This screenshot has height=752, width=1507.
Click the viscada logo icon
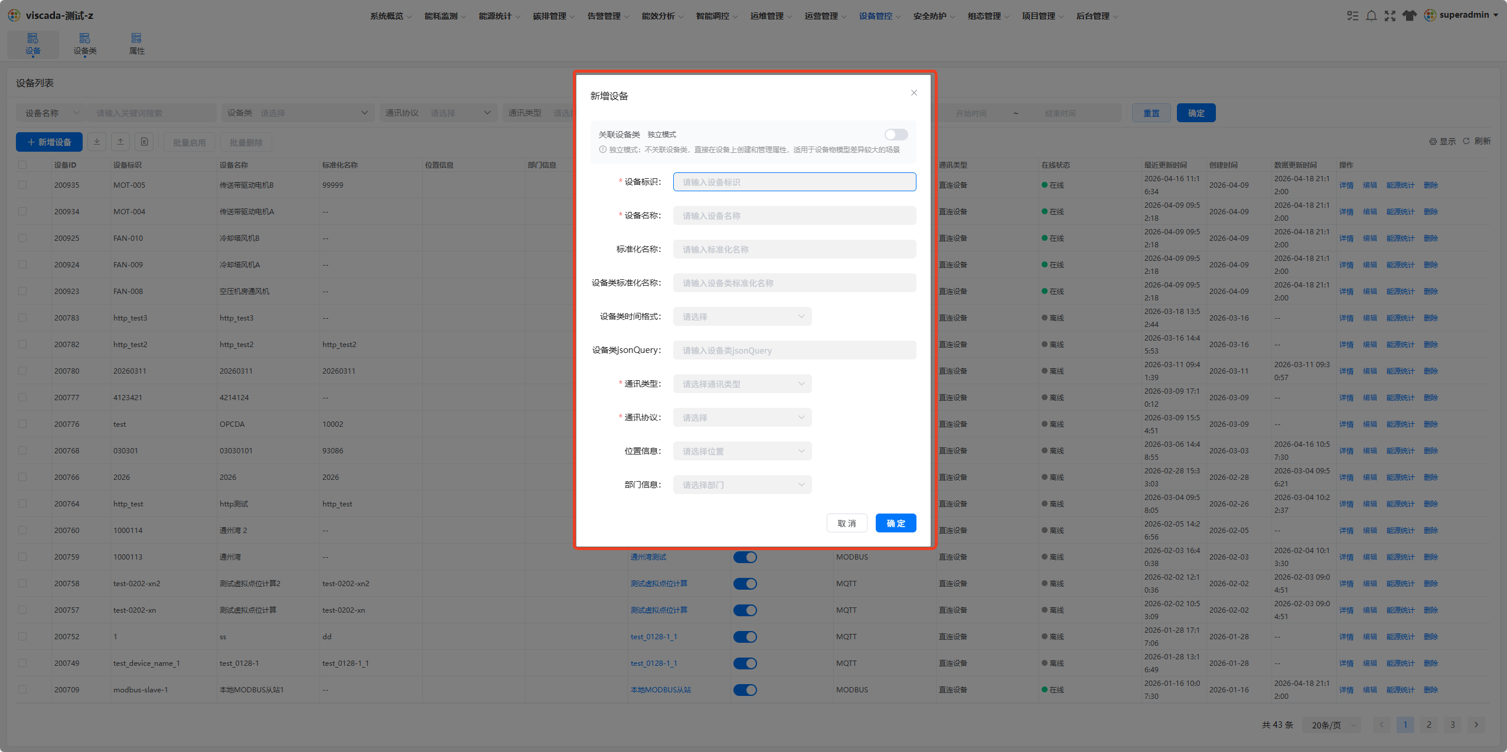(x=14, y=15)
